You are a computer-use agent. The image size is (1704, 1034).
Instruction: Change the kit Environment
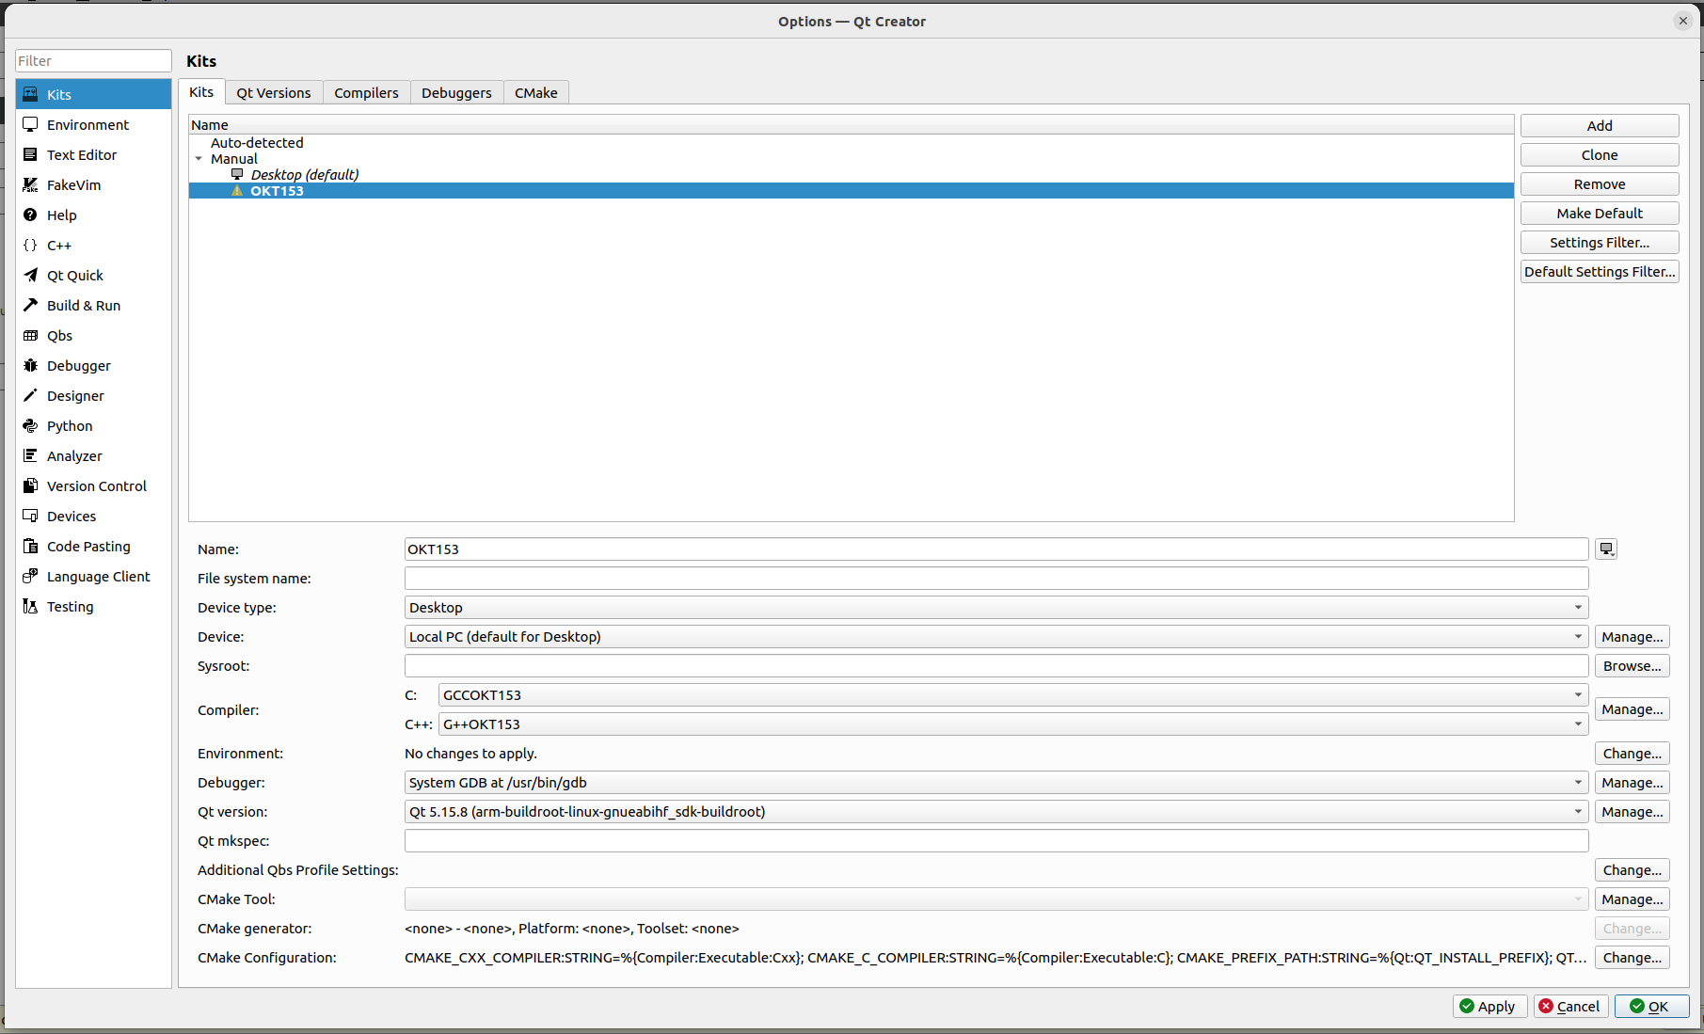pyautogui.click(x=1632, y=754)
